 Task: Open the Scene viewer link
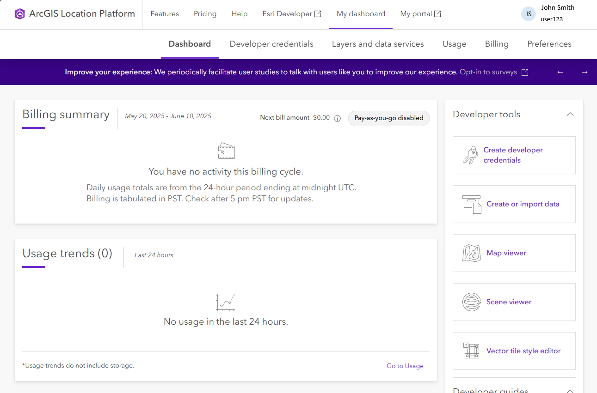(509, 302)
